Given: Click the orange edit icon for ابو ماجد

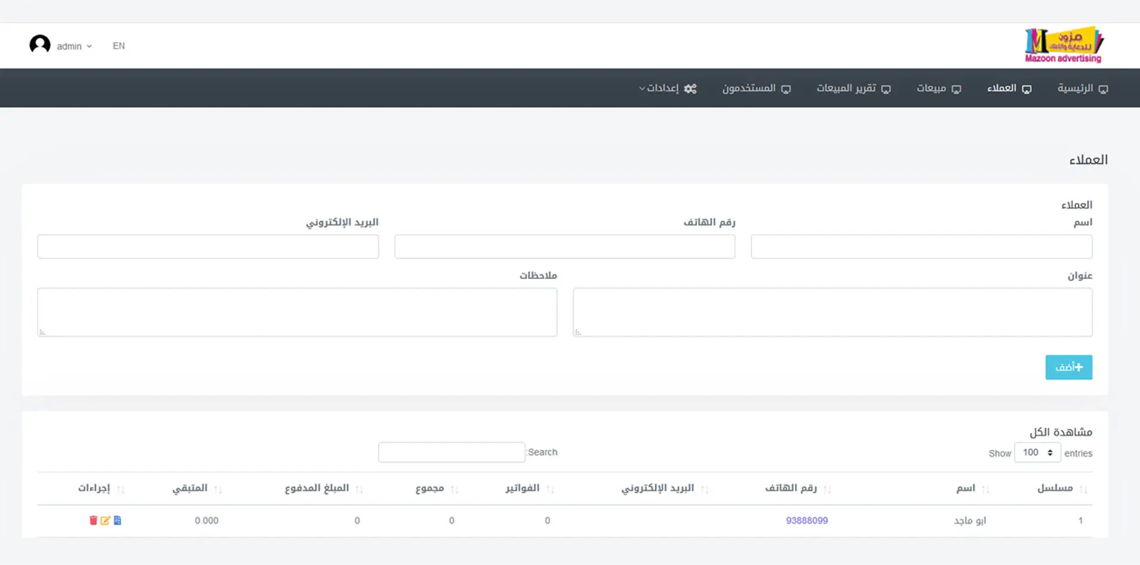Looking at the screenshot, I should coord(105,520).
